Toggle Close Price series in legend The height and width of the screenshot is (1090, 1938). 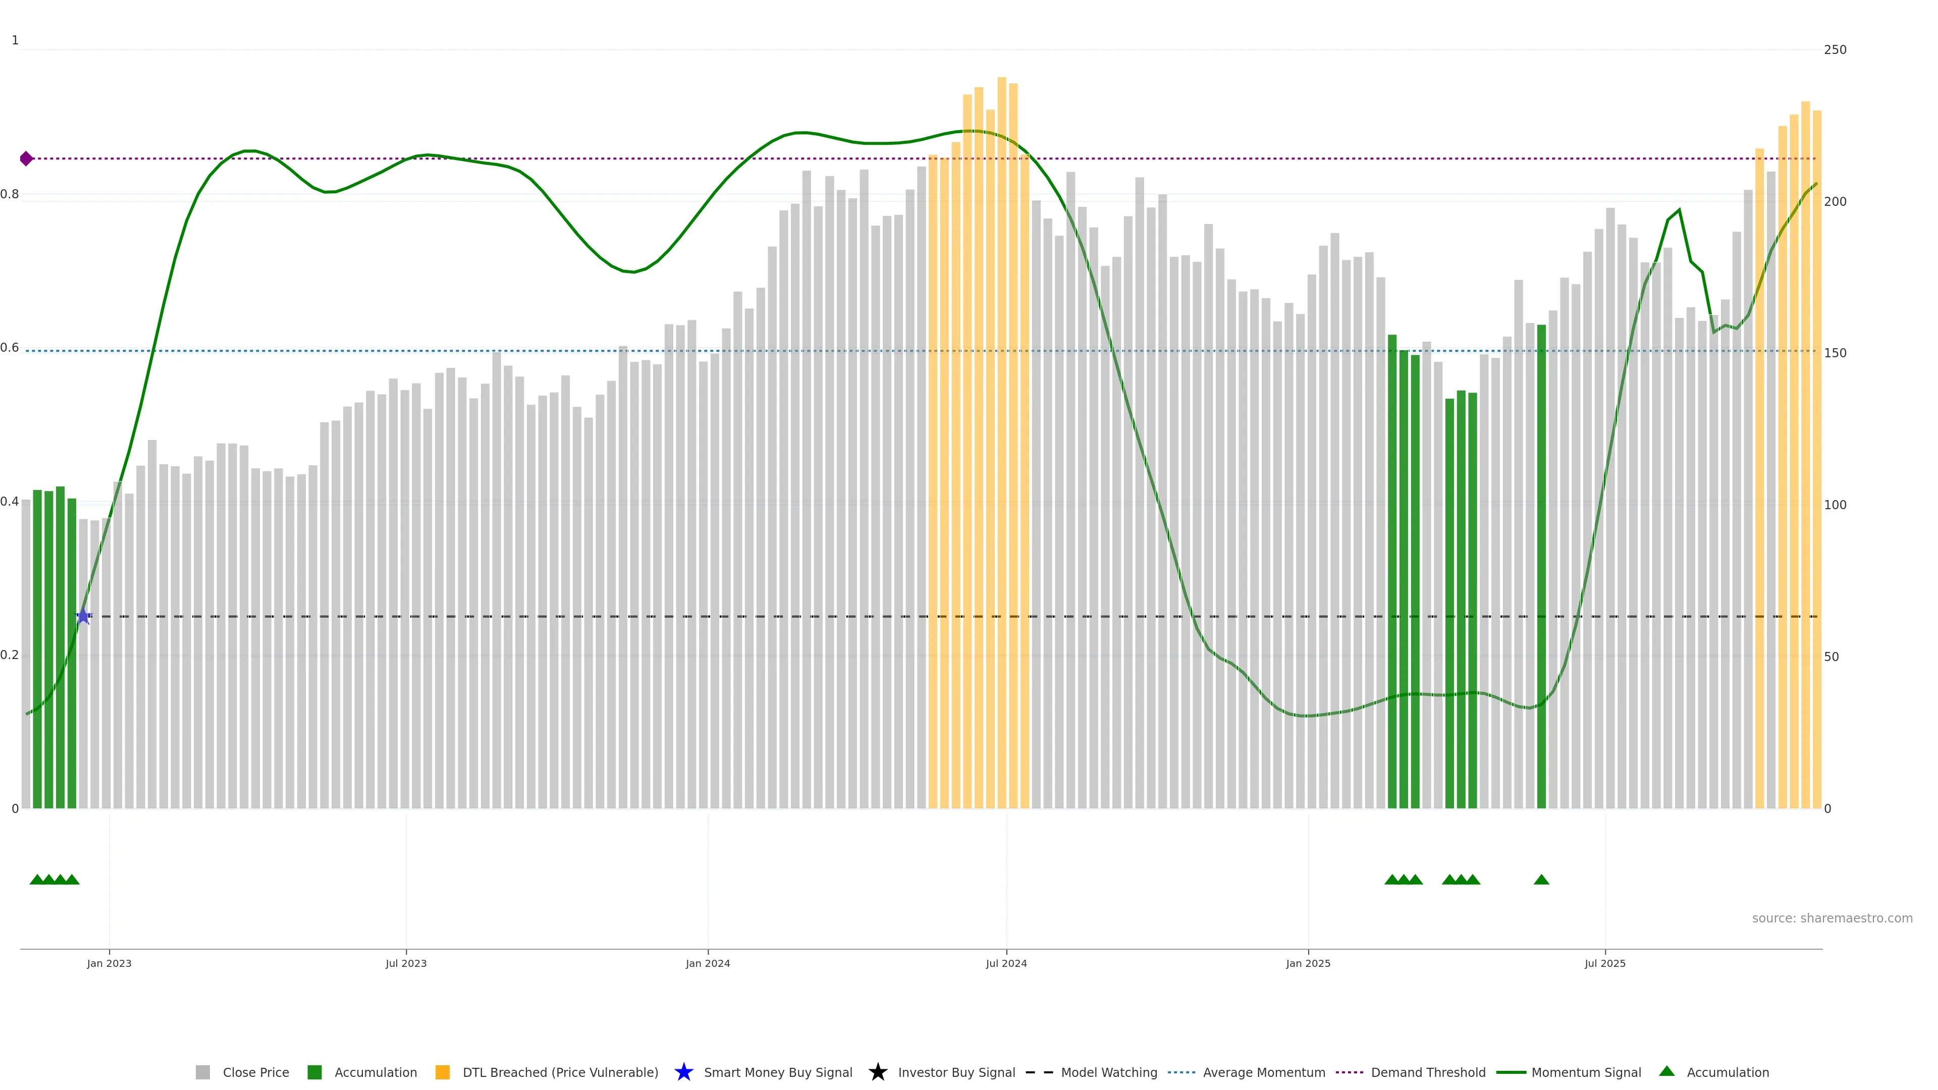(255, 1072)
